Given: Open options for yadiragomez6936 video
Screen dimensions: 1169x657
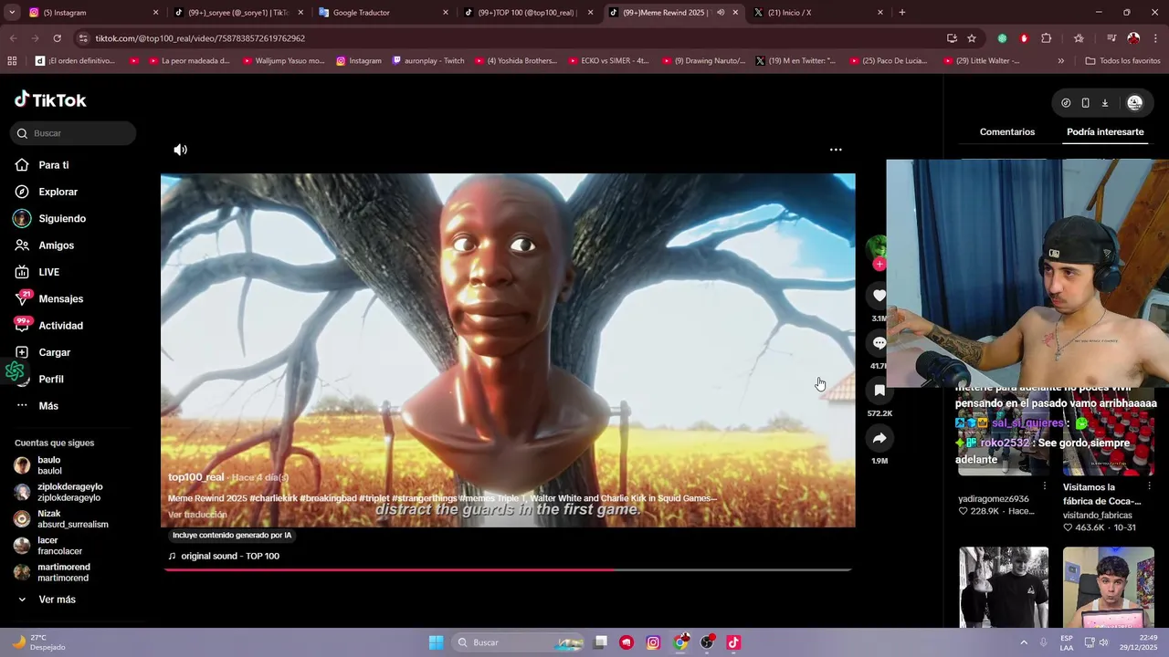Looking at the screenshot, I should point(1045,487).
